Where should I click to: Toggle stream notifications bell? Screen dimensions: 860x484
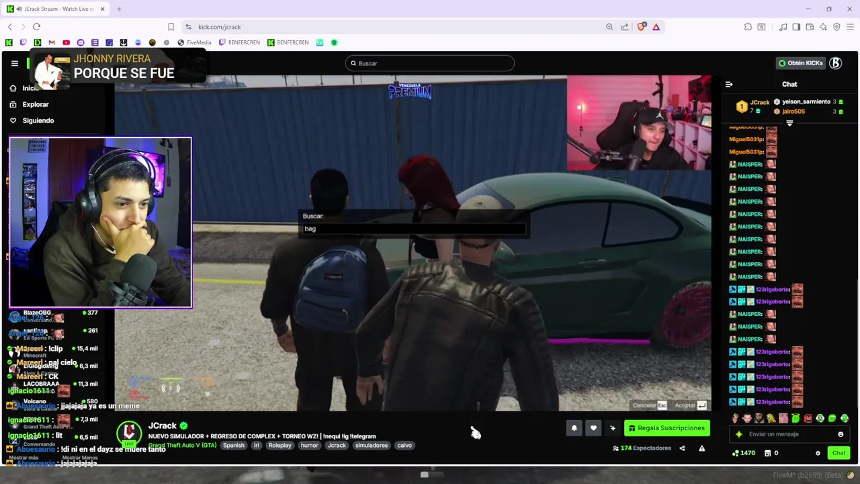coord(574,428)
